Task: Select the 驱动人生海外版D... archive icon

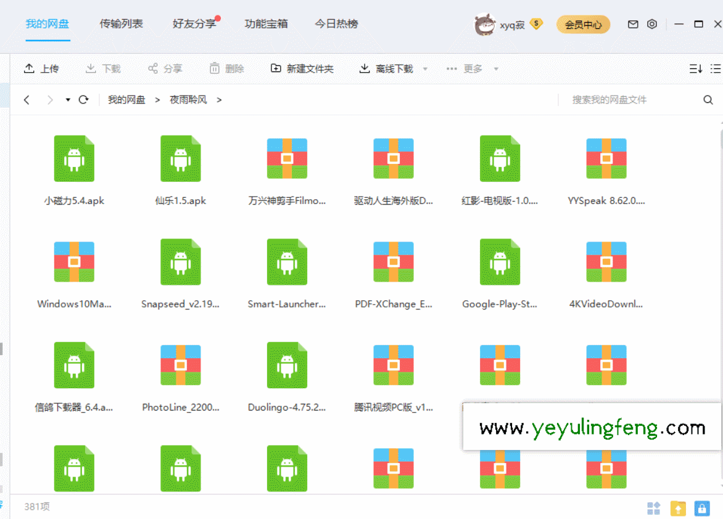Action: [x=394, y=158]
